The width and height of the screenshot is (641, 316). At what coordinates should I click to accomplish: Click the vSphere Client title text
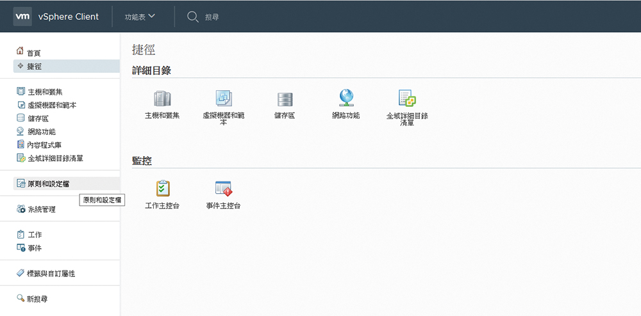pos(69,17)
